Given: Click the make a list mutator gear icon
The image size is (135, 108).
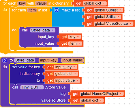Looking at the screenshot, I should point(57,10).
